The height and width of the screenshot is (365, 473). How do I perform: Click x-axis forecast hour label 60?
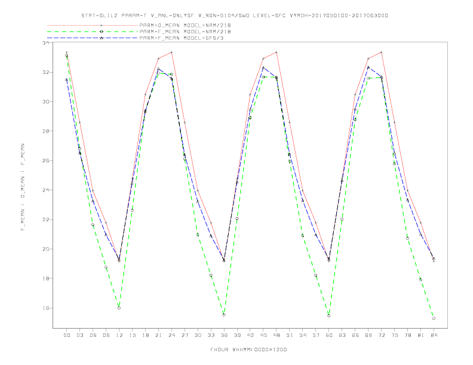pos(329,335)
